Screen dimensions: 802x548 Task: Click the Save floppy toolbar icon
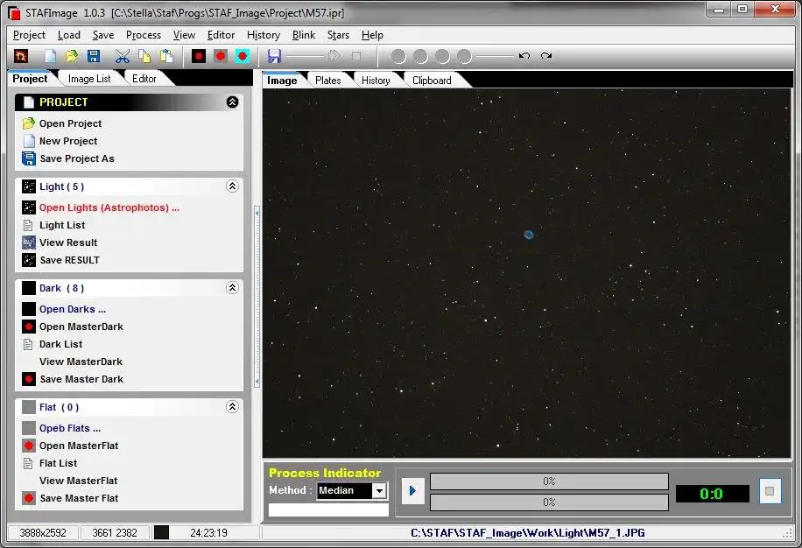(94, 56)
